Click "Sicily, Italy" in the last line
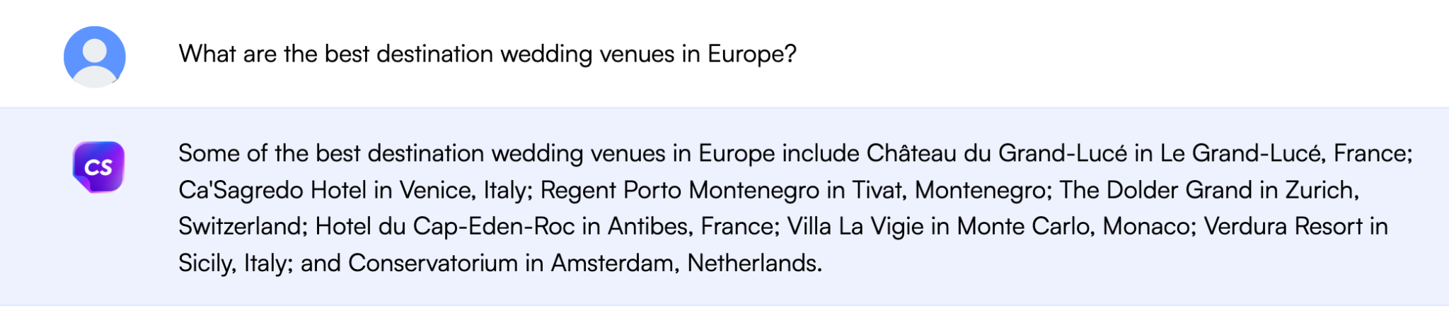 click(233, 263)
